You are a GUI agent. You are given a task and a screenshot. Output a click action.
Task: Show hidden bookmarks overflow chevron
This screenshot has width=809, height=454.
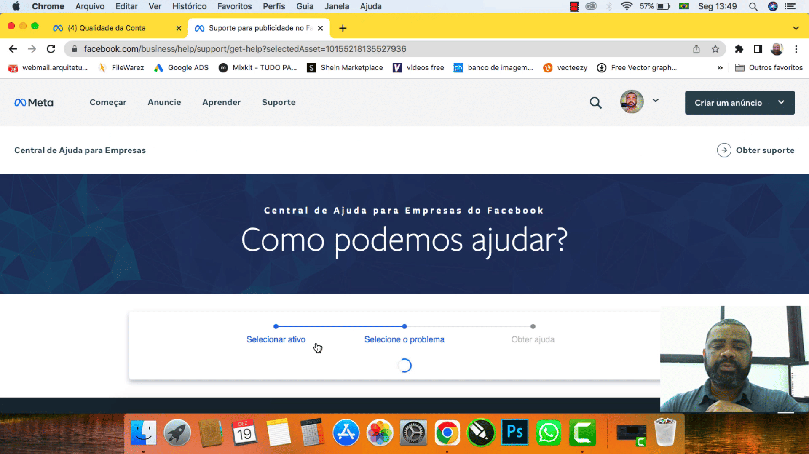pos(720,68)
